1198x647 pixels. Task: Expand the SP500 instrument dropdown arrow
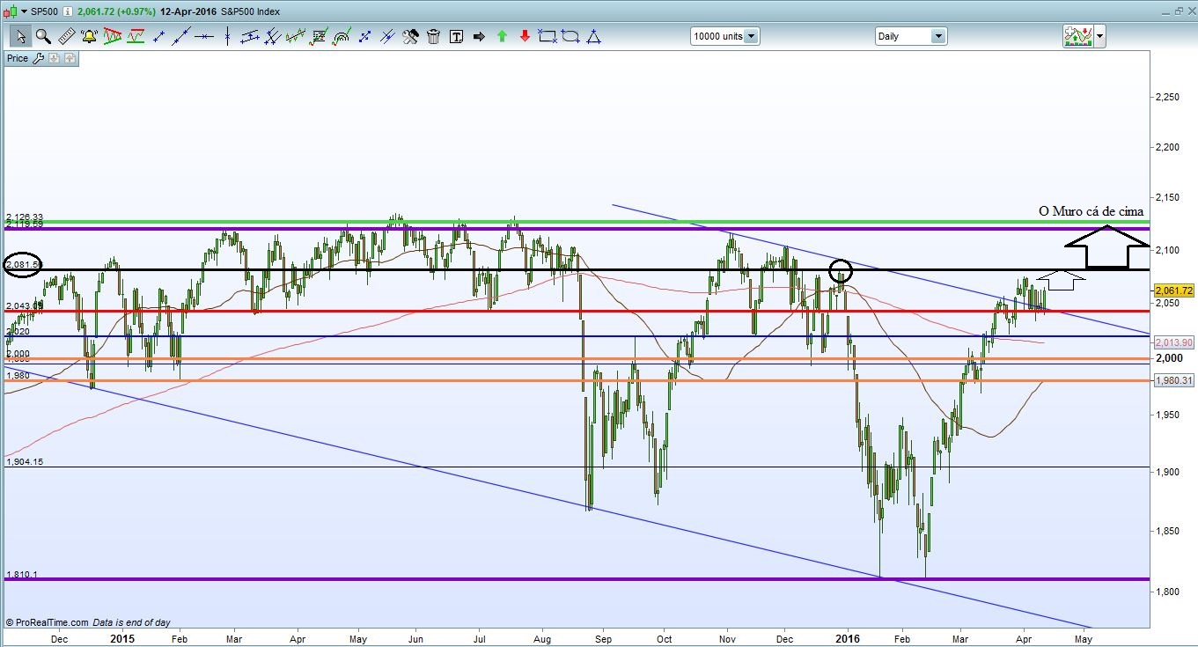[23, 11]
